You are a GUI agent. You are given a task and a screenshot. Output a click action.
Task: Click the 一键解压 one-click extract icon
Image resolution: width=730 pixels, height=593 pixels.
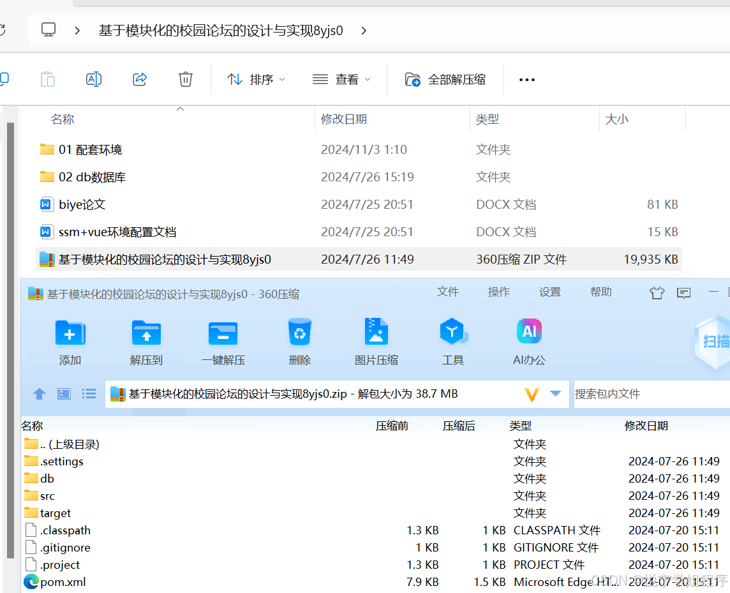pyautogui.click(x=223, y=333)
